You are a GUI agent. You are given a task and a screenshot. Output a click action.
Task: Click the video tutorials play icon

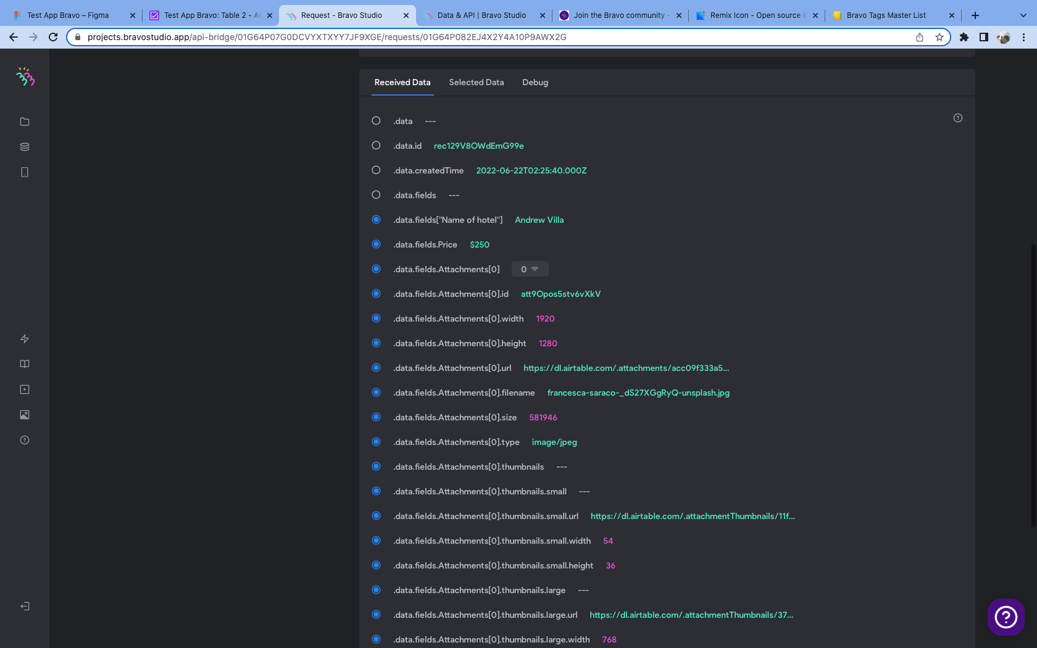(x=25, y=389)
